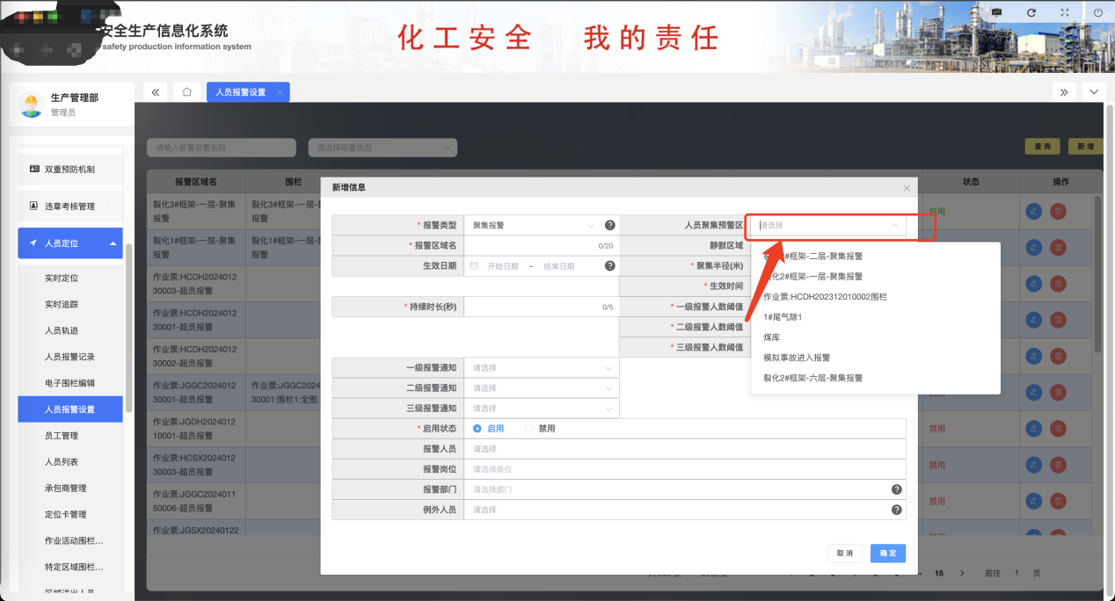
Task: Click the fullscreen icon in the top header
Action: (x=1065, y=13)
